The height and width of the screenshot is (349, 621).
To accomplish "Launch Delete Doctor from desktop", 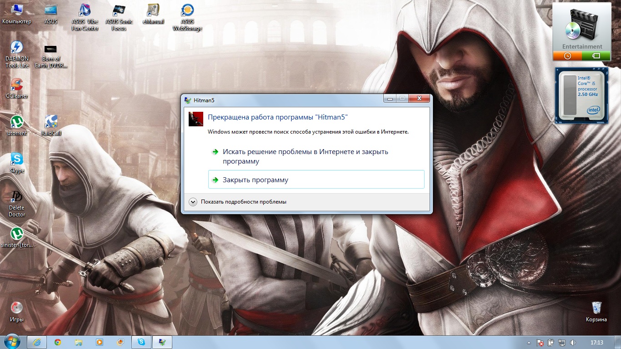I will (x=17, y=203).
